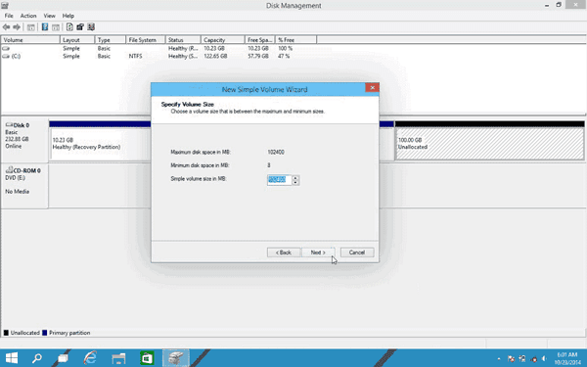Click the Primary partition legend label
Image resolution: width=587 pixels, height=367 pixels.
pos(69,333)
